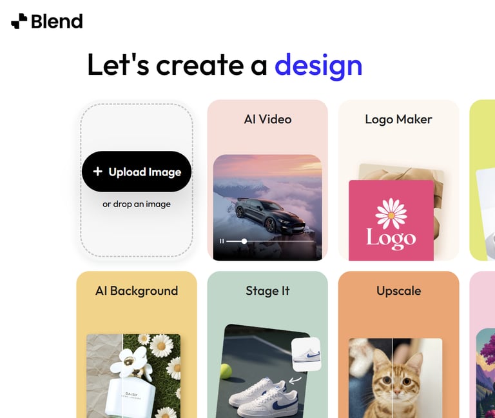Screen dimensions: 495x418
Task: Select the Stage It tool card
Action: 267,344
